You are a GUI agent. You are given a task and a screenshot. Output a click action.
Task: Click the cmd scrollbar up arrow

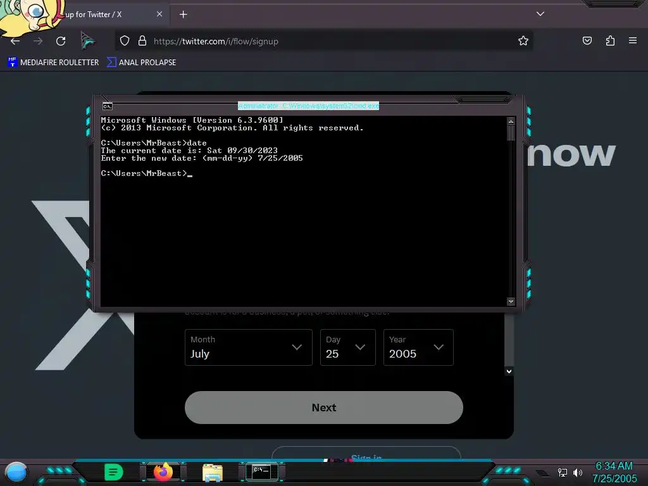(511, 121)
